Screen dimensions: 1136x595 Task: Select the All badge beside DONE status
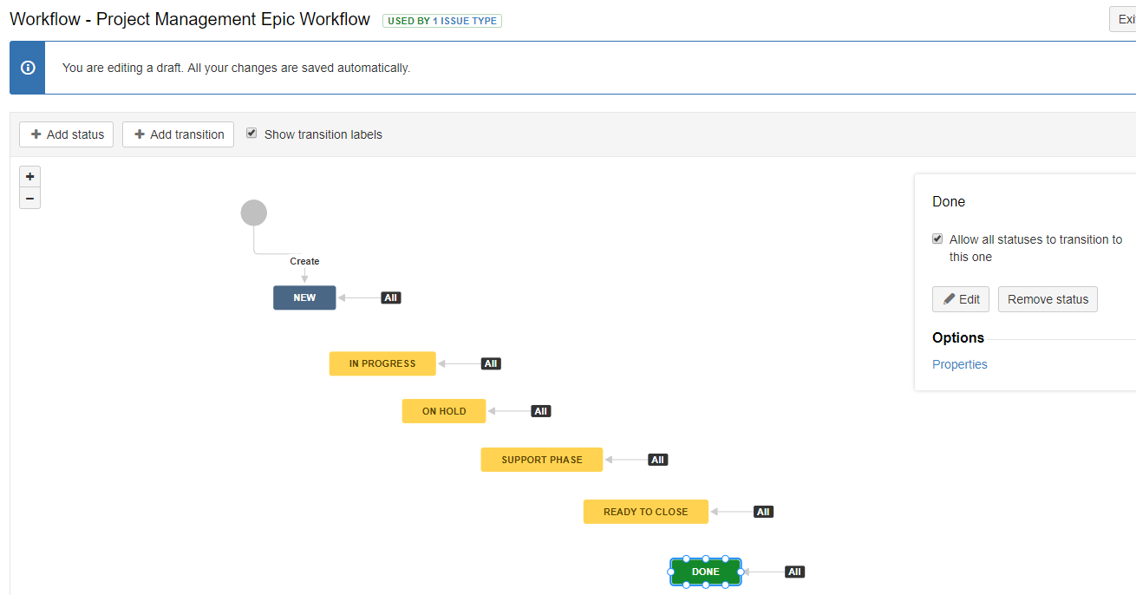click(x=793, y=571)
